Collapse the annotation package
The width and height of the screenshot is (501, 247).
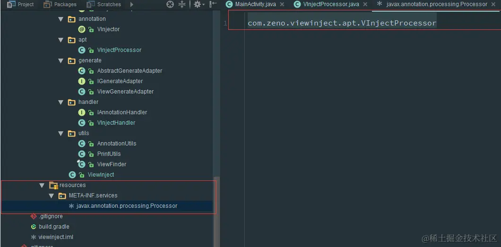pyautogui.click(x=60, y=19)
